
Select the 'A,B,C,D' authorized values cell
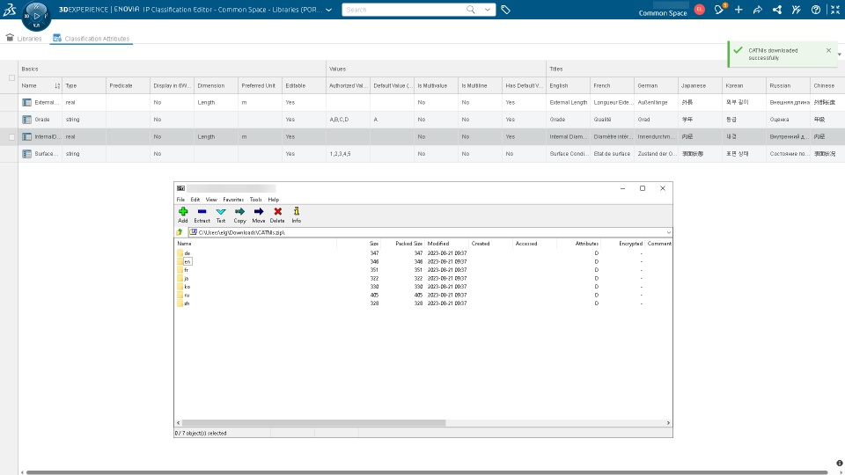tap(349, 120)
